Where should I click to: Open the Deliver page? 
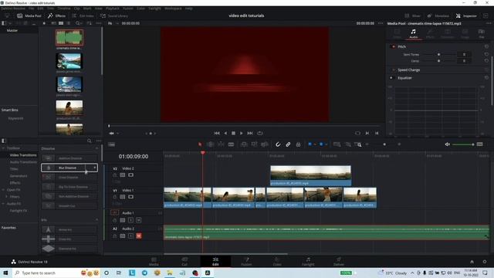(339, 261)
